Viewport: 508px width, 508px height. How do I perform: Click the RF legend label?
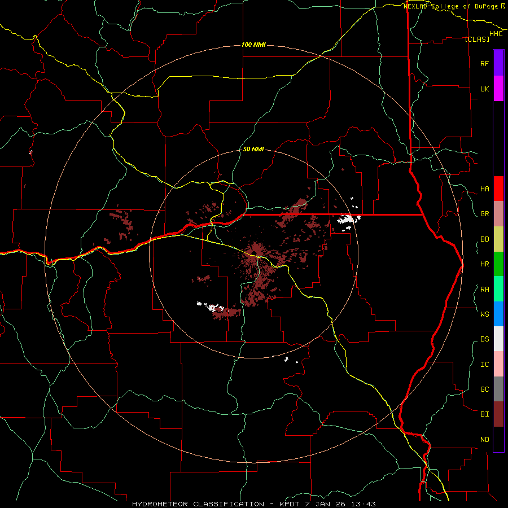pos(484,63)
